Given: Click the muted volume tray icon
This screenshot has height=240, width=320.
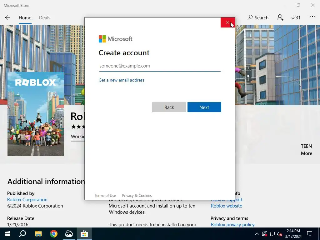Looking at the screenshot, I should [x=280, y=234].
